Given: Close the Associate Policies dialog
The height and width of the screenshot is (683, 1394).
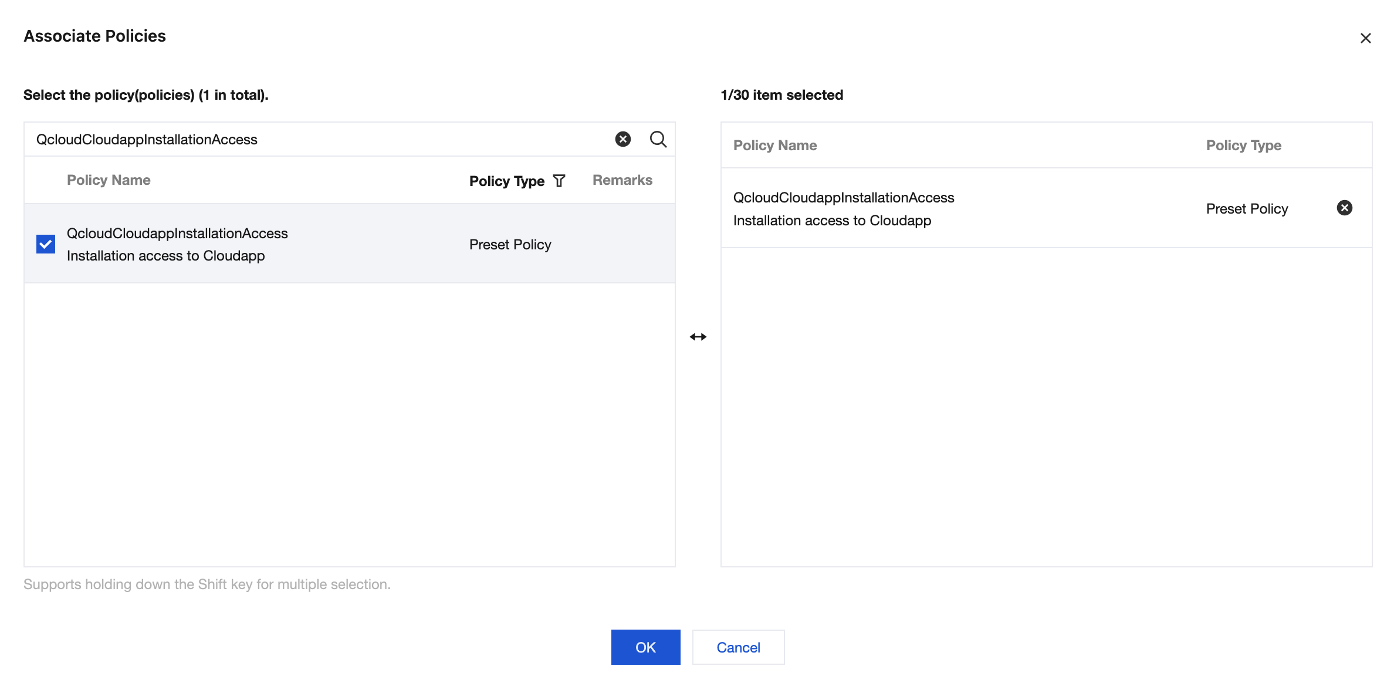Looking at the screenshot, I should (x=1365, y=38).
